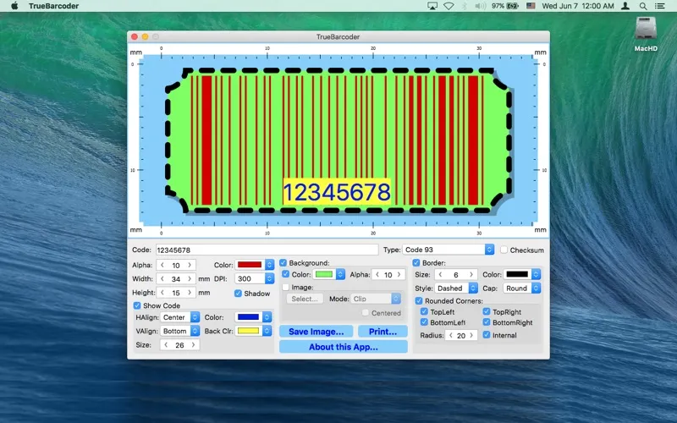
Task: Click the user account icon in menu bar
Action: point(625,6)
